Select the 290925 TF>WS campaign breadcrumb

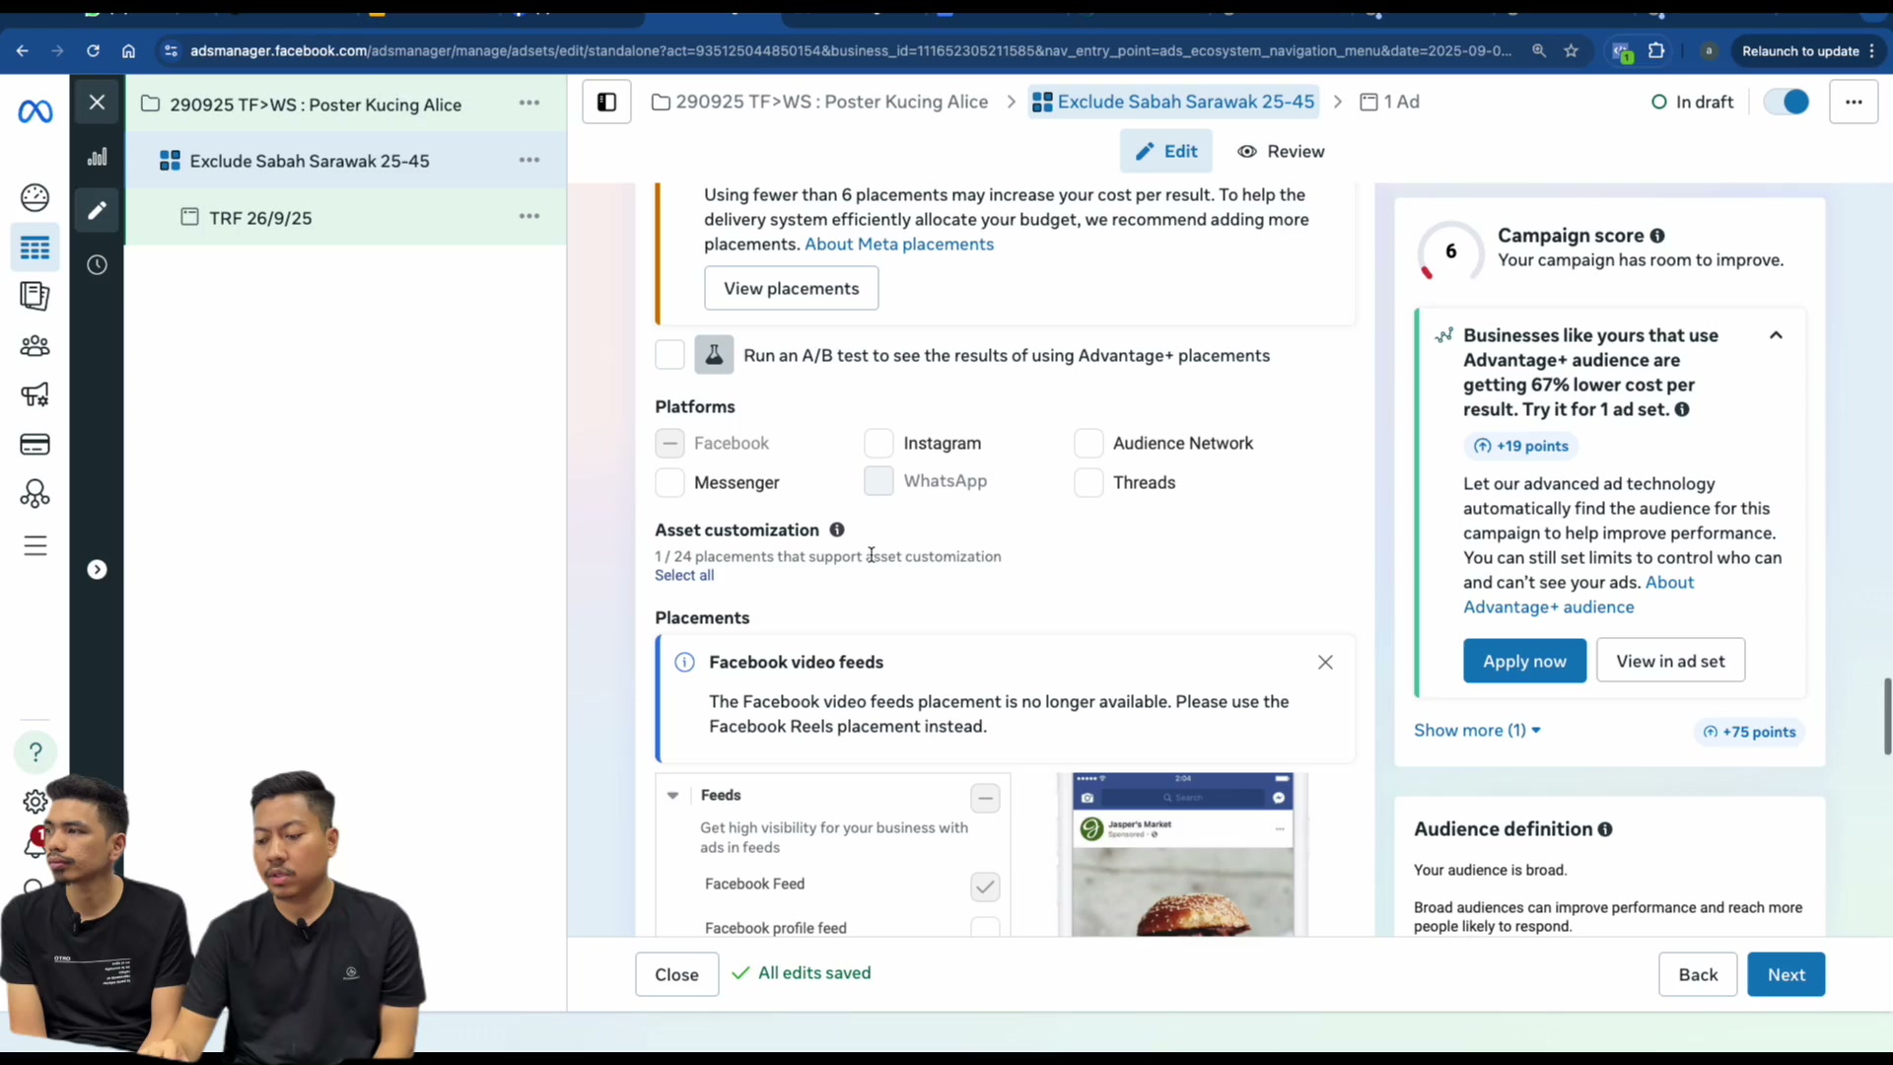pyautogui.click(x=820, y=103)
